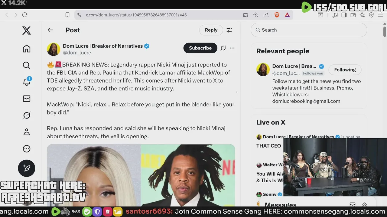The image size is (387, 217).
Task: Go to the X logo home
Action: [x=27, y=30]
